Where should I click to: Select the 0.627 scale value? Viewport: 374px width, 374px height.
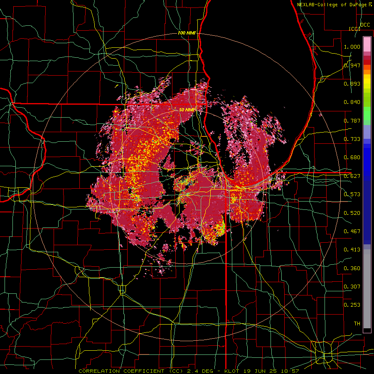[x=352, y=176]
